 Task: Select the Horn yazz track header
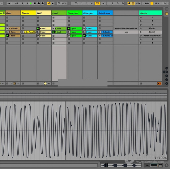coord(74,13)
